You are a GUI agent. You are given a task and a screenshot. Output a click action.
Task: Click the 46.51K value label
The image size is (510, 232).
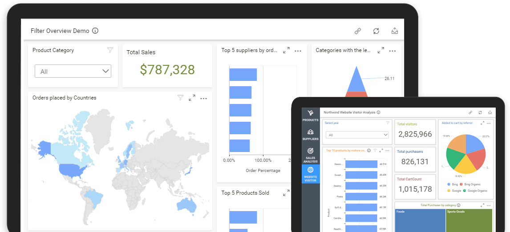click(383, 164)
